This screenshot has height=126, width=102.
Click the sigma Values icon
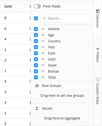coord(37,108)
